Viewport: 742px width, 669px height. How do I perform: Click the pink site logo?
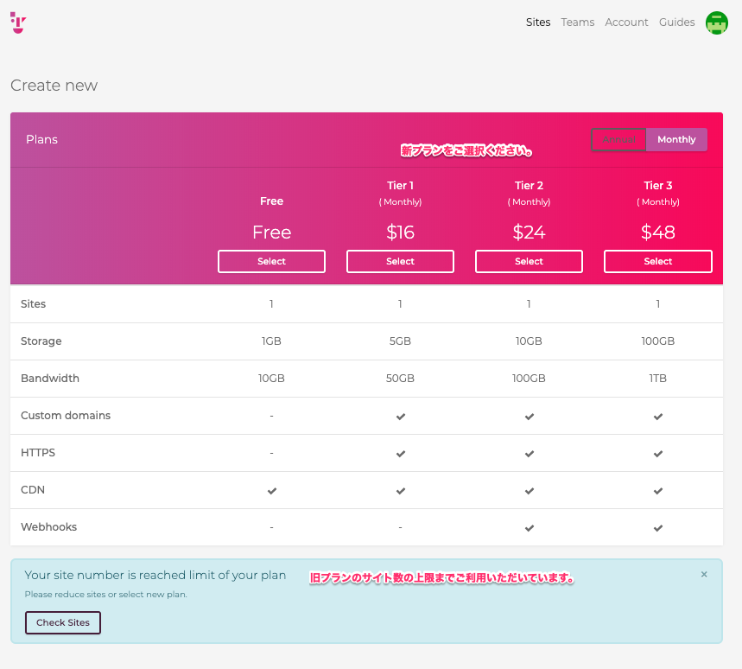18,22
